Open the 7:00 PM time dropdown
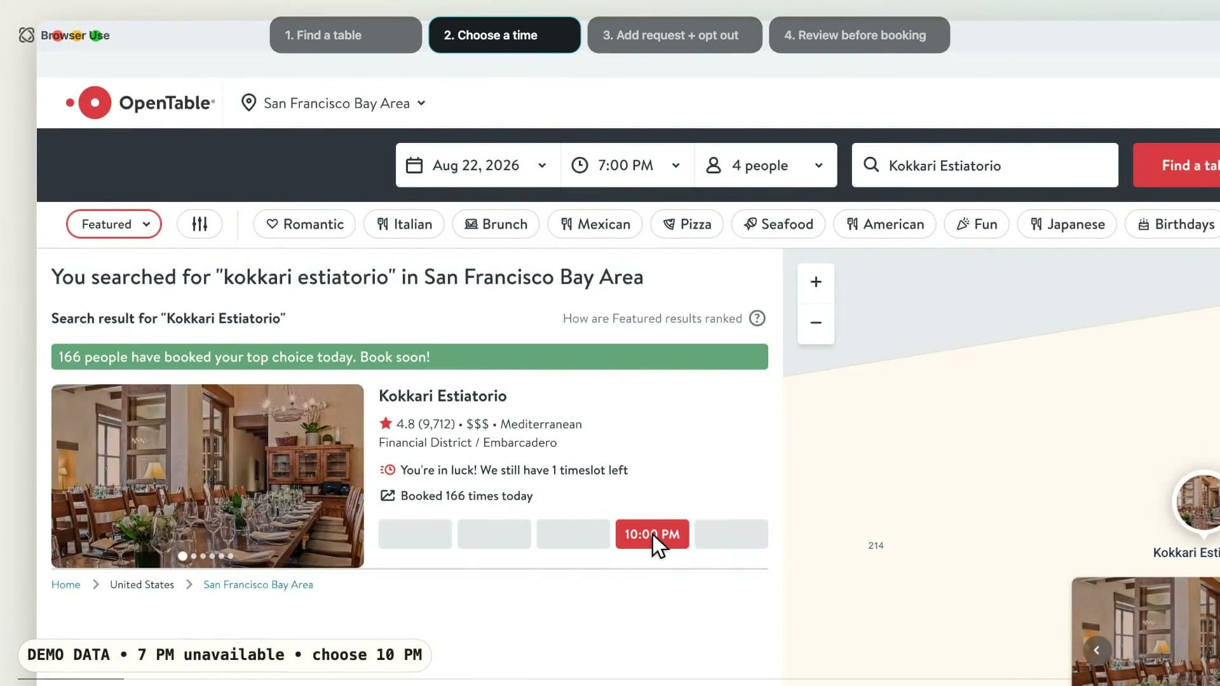1220x686 pixels. point(627,165)
